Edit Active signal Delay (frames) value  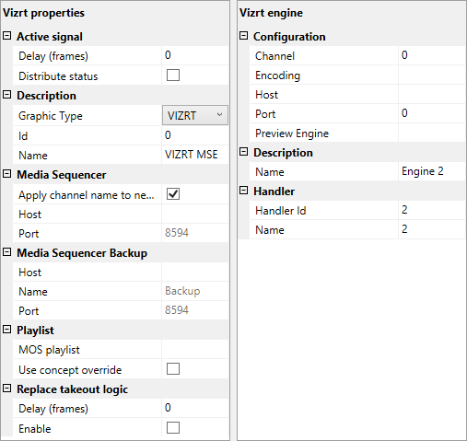point(195,55)
